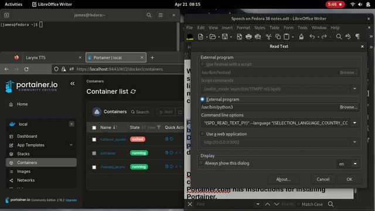This screenshot has height=211, width=375.
Task: Check the portainer container checkbox
Action: tap(94, 153)
